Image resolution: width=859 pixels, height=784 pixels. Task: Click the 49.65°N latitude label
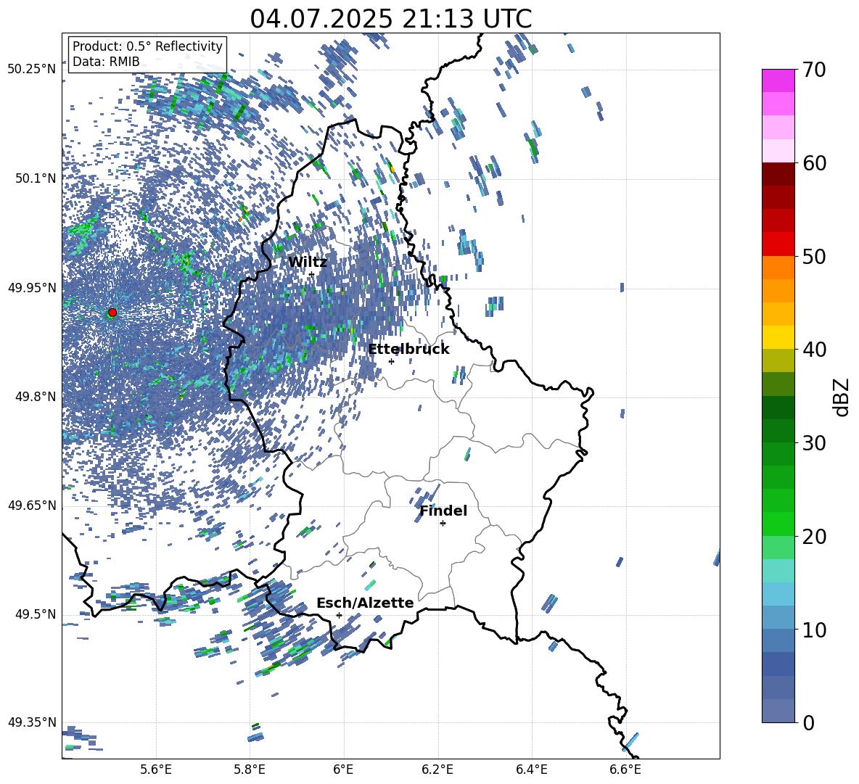(32, 505)
